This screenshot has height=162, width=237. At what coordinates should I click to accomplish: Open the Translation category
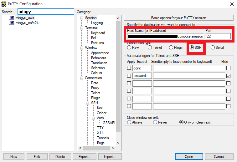(99, 63)
